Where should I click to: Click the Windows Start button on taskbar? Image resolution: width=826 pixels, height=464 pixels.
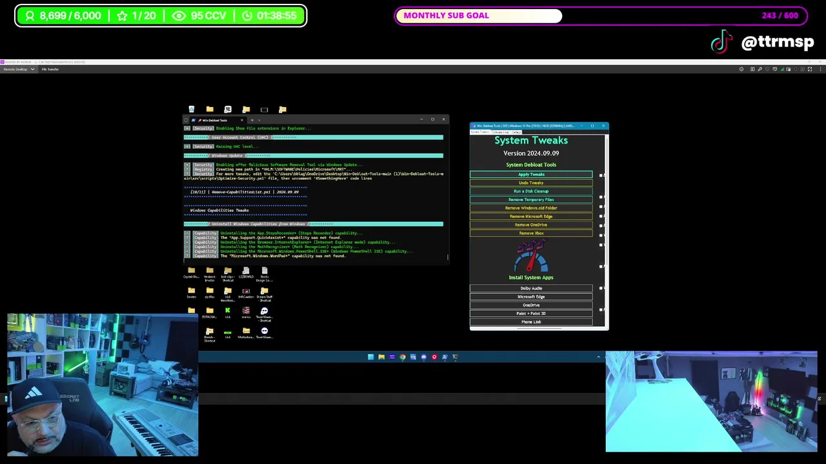pyautogui.click(x=370, y=357)
